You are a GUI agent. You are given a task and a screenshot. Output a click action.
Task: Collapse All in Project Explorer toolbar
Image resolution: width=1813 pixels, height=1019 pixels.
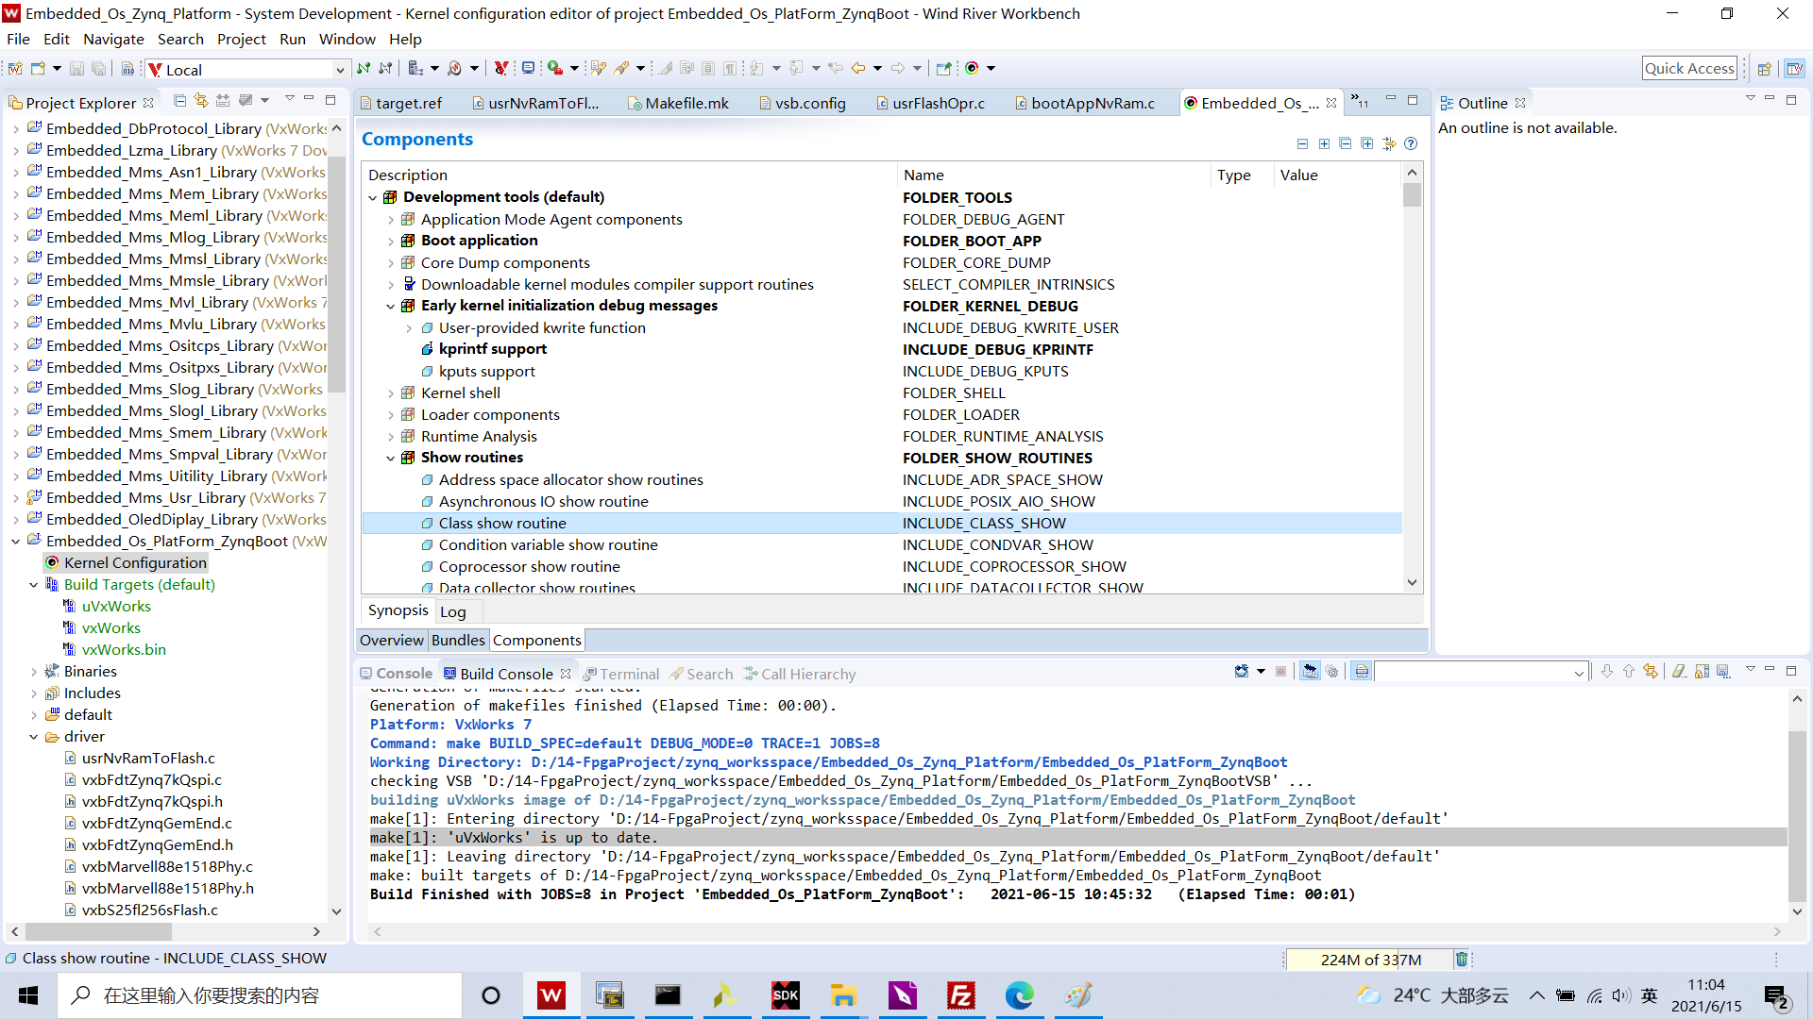click(179, 100)
